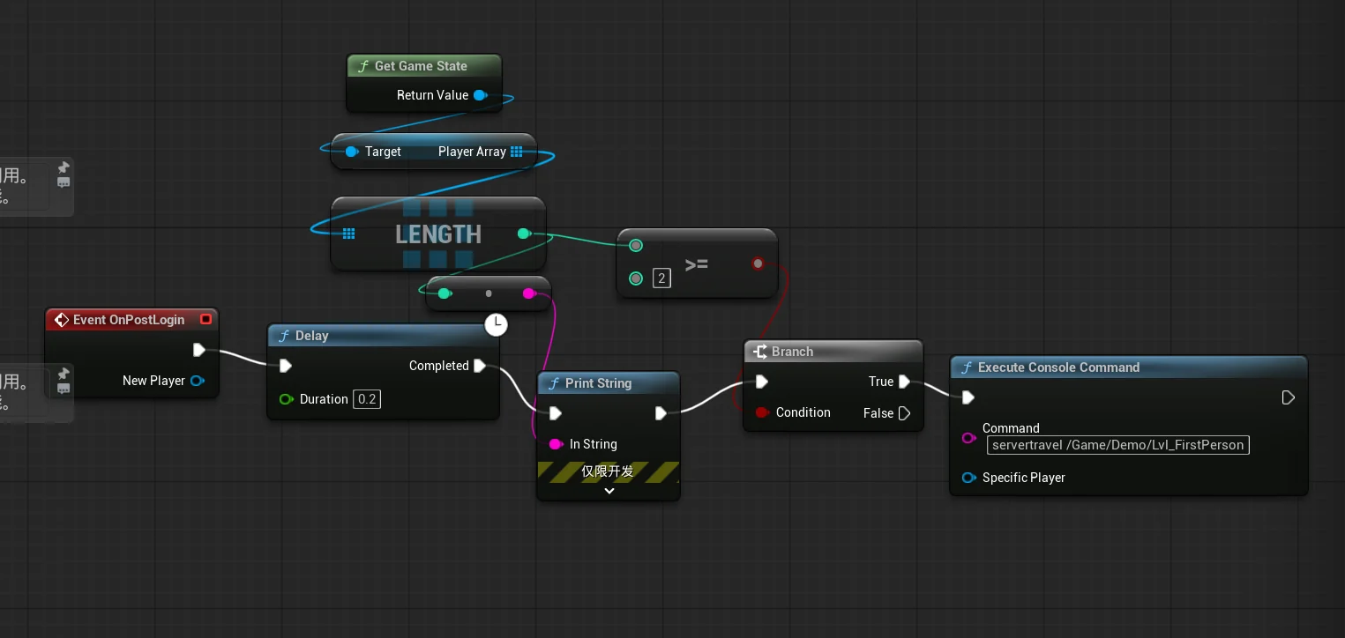Click the Delay node clock icon

click(x=497, y=324)
